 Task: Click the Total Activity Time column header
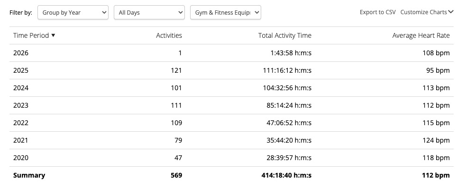click(x=284, y=35)
